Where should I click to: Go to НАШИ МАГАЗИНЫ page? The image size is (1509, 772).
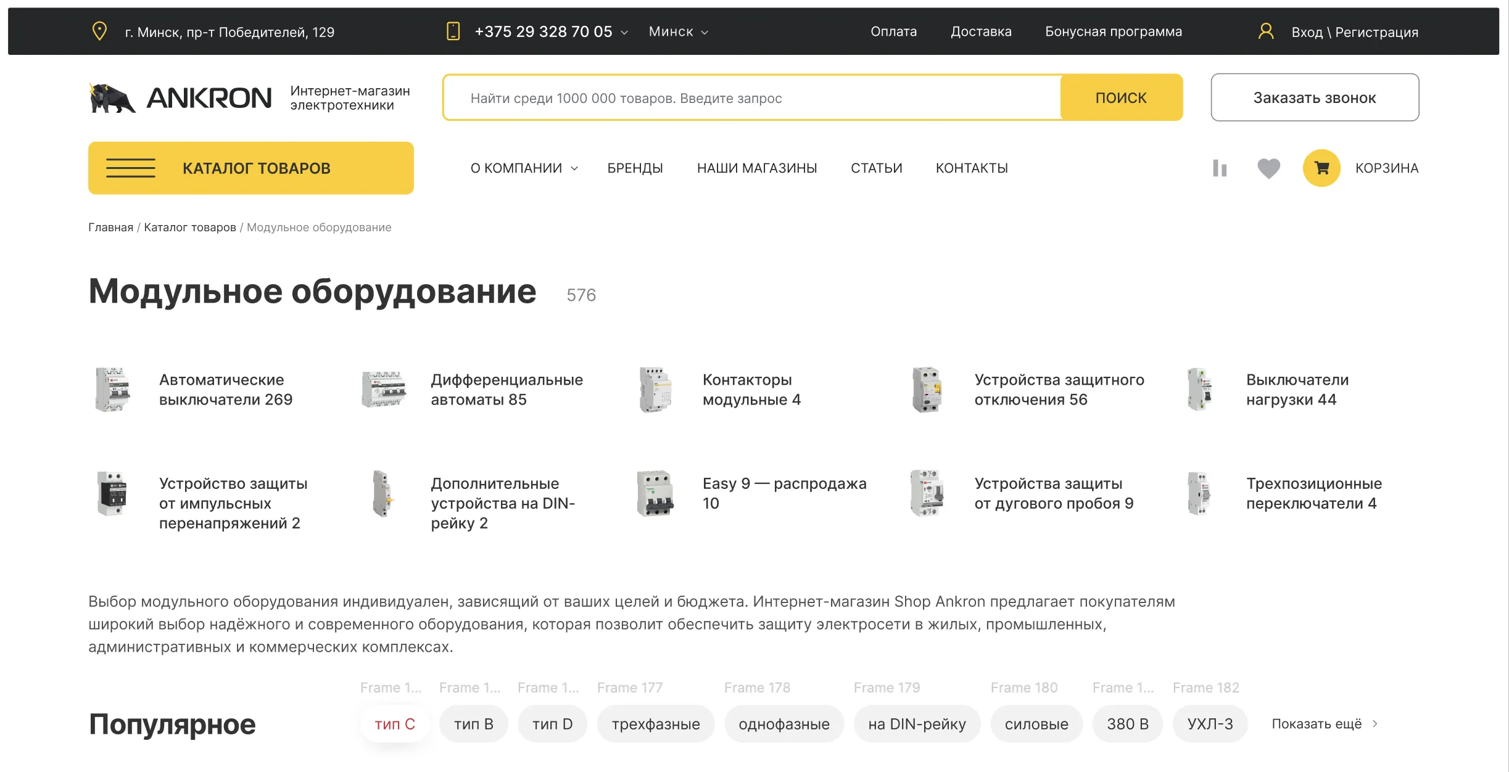pyautogui.click(x=757, y=168)
